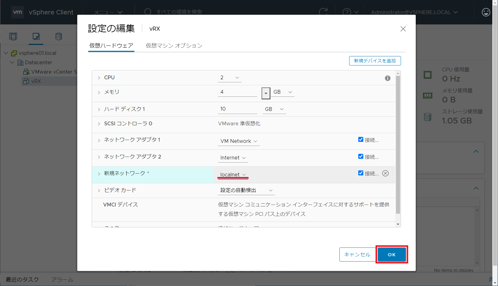The height and width of the screenshot is (286, 498).
Task: Click vSphere Client title text
Action: (51, 12)
